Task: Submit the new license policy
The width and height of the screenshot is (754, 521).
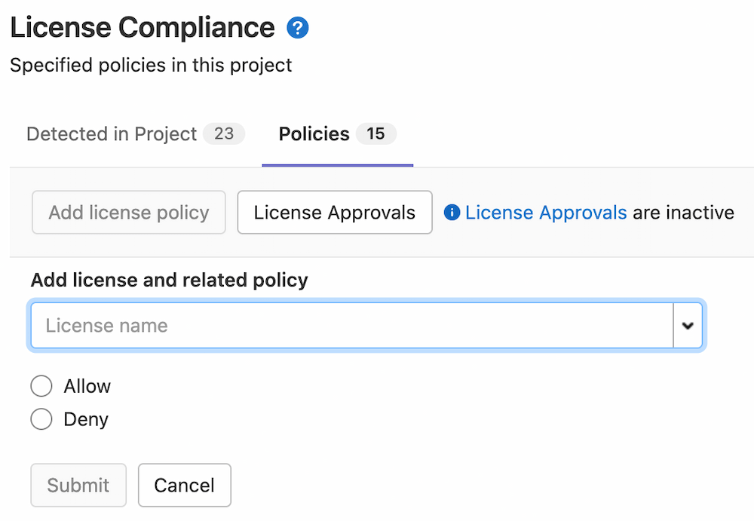Action: click(78, 485)
